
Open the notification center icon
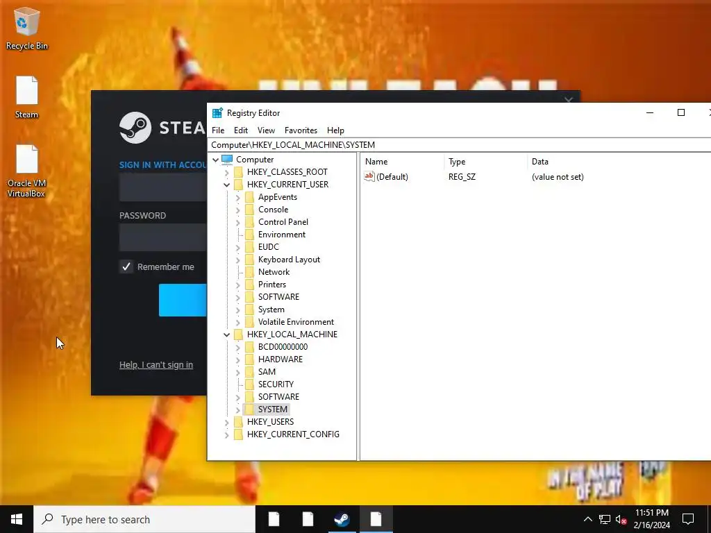point(688,519)
